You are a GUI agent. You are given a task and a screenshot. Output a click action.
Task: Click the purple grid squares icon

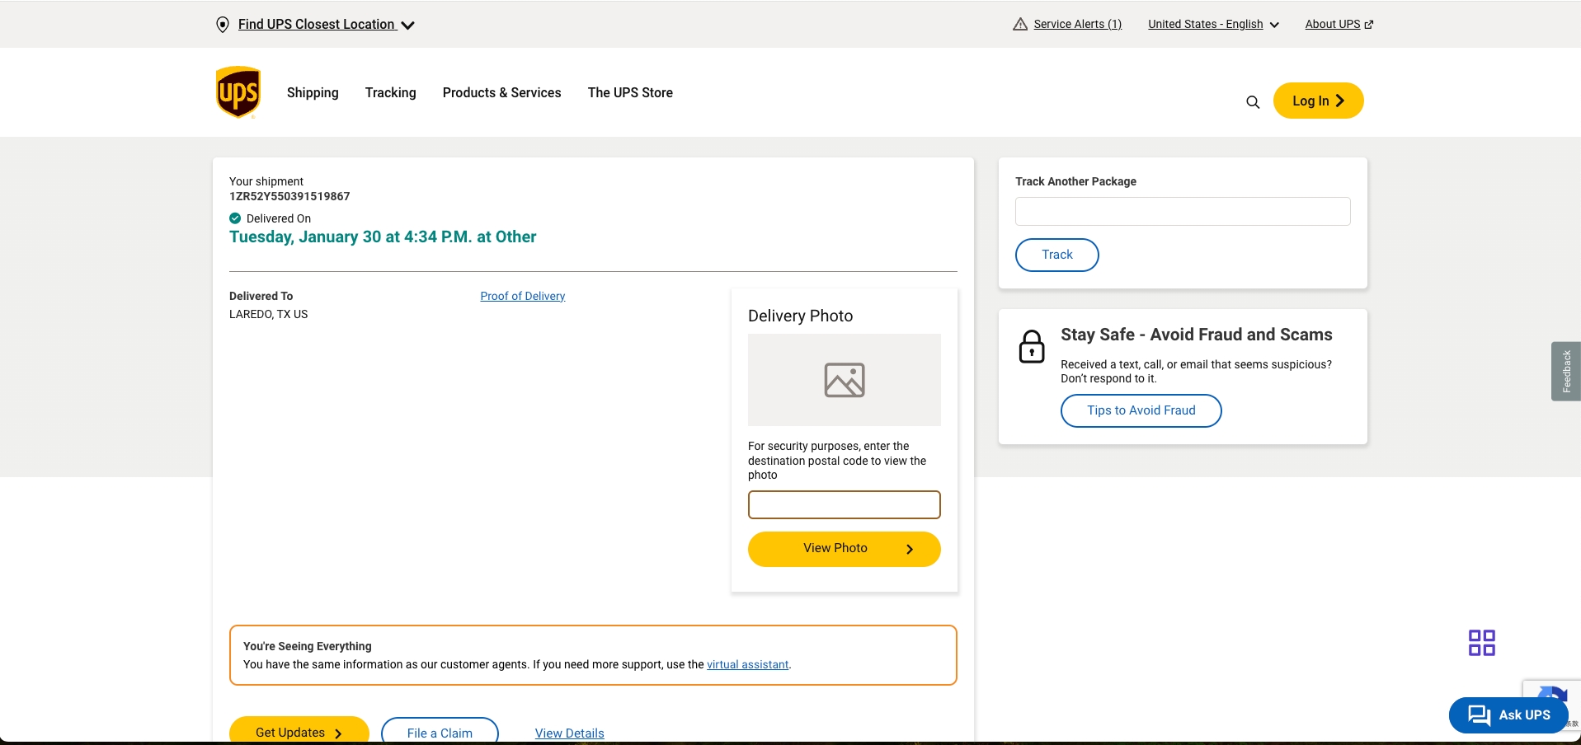point(1481,643)
